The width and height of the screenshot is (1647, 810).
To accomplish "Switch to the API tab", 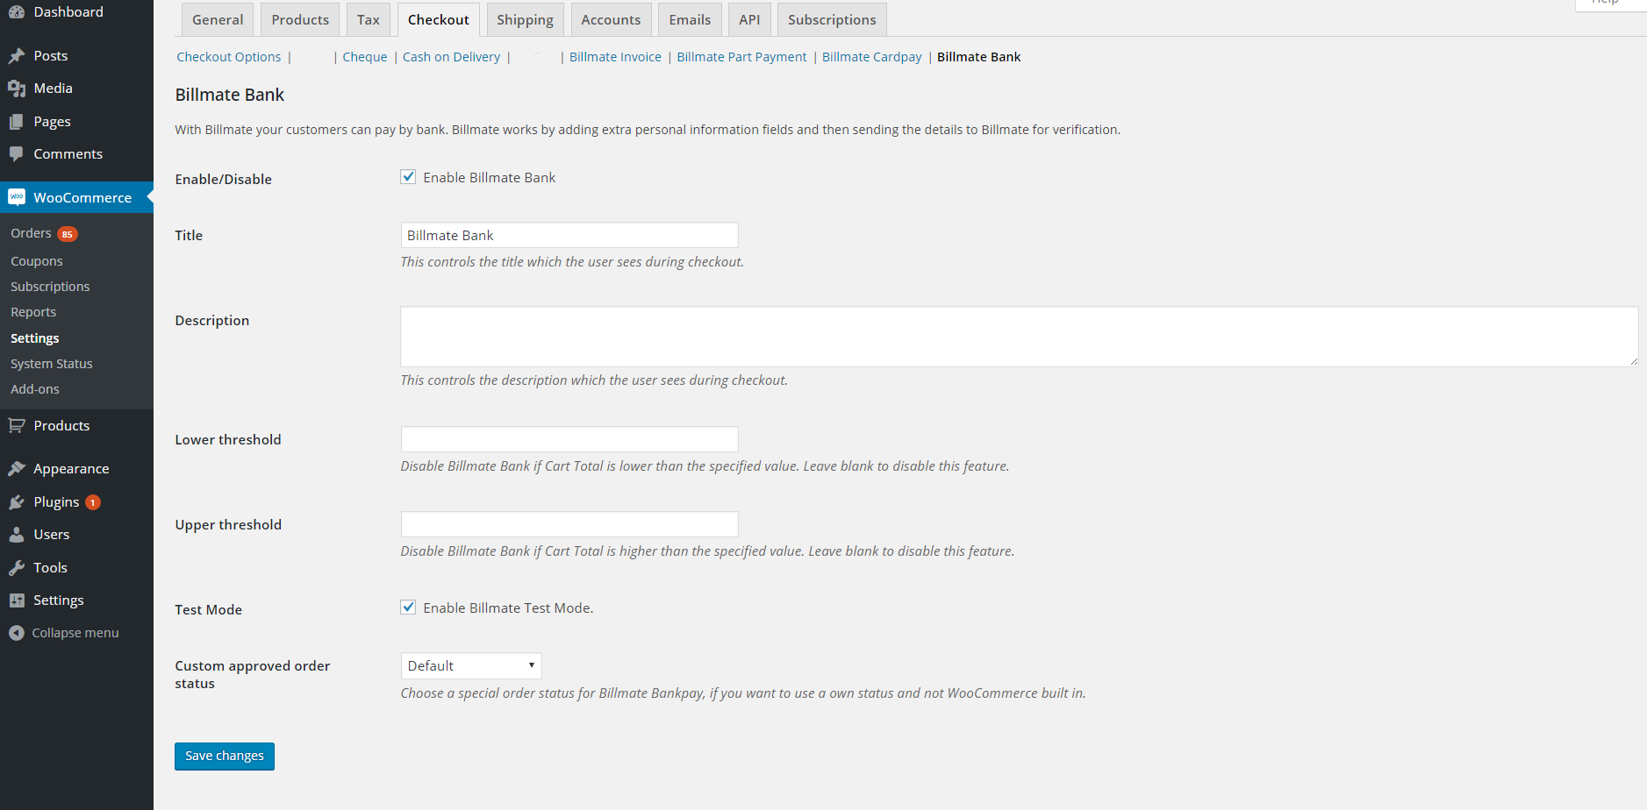I will point(749,19).
